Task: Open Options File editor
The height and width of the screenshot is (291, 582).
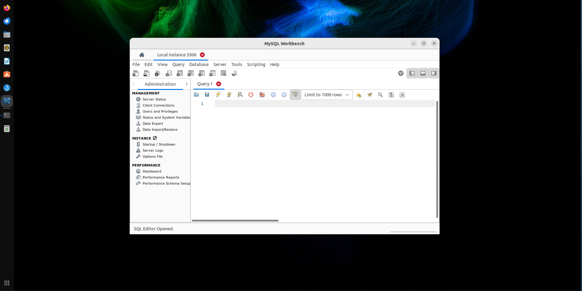Action: click(152, 156)
